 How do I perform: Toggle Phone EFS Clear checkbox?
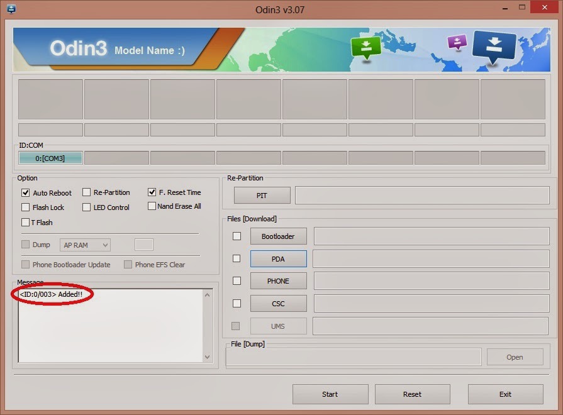pos(128,265)
